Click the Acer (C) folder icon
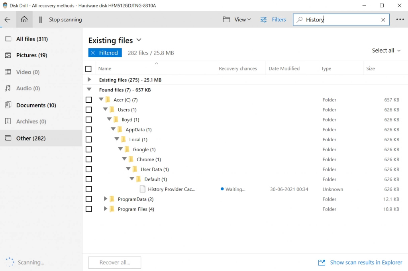408x271 pixels. pyautogui.click(x=108, y=100)
